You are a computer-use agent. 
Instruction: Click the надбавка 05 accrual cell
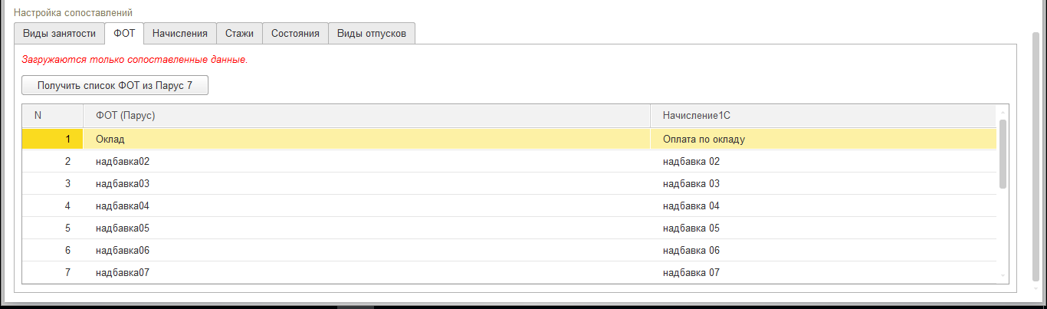[x=691, y=228]
